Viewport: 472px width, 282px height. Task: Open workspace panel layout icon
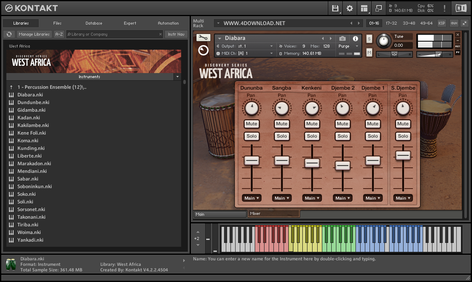click(x=364, y=8)
